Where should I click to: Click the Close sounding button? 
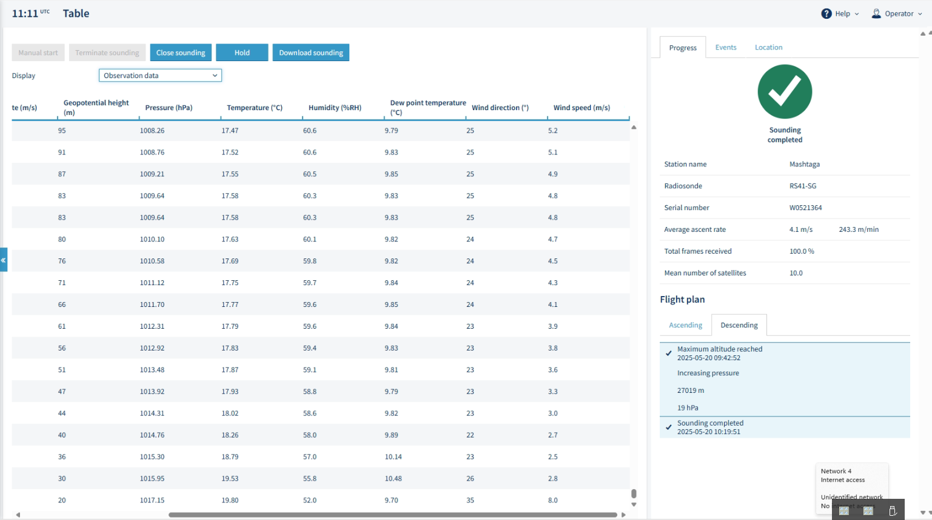click(x=181, y=53)
